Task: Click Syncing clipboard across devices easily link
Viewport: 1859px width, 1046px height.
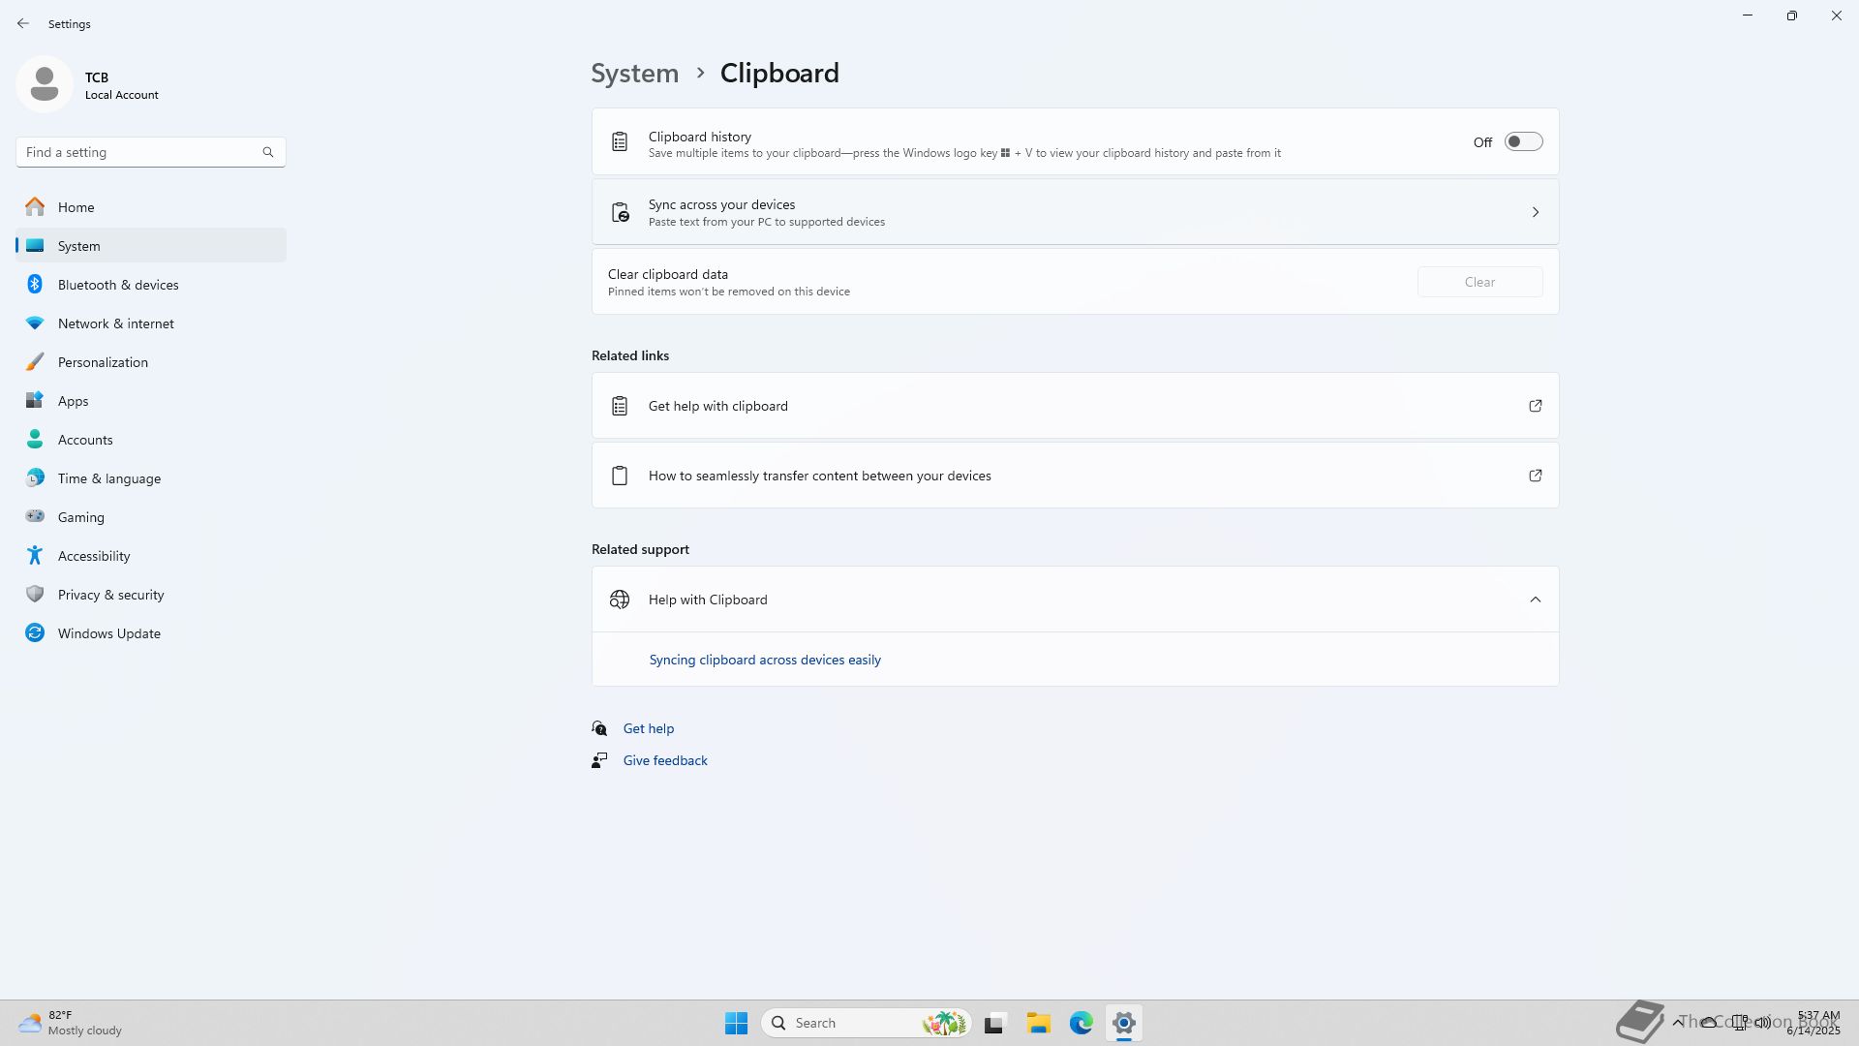Action: coord(764,660)
